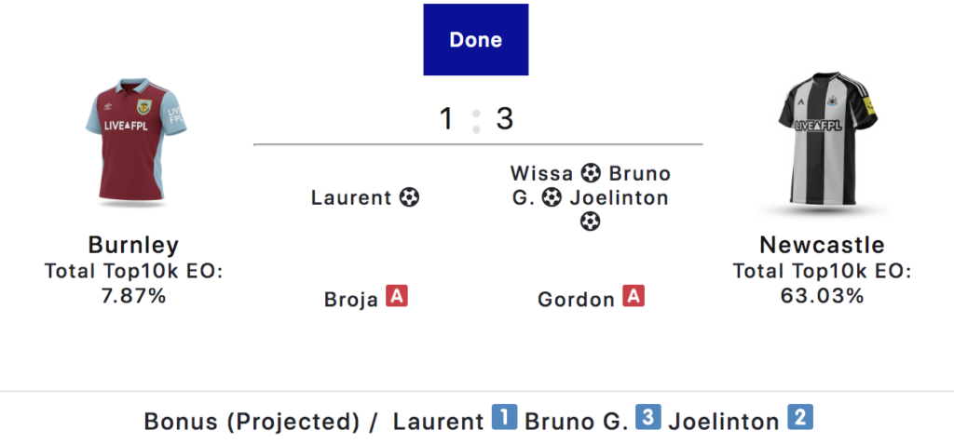Open the Burnley team name
Viewport: 954px width, 444px height.
pyautogui.click(x=133, y=245)
